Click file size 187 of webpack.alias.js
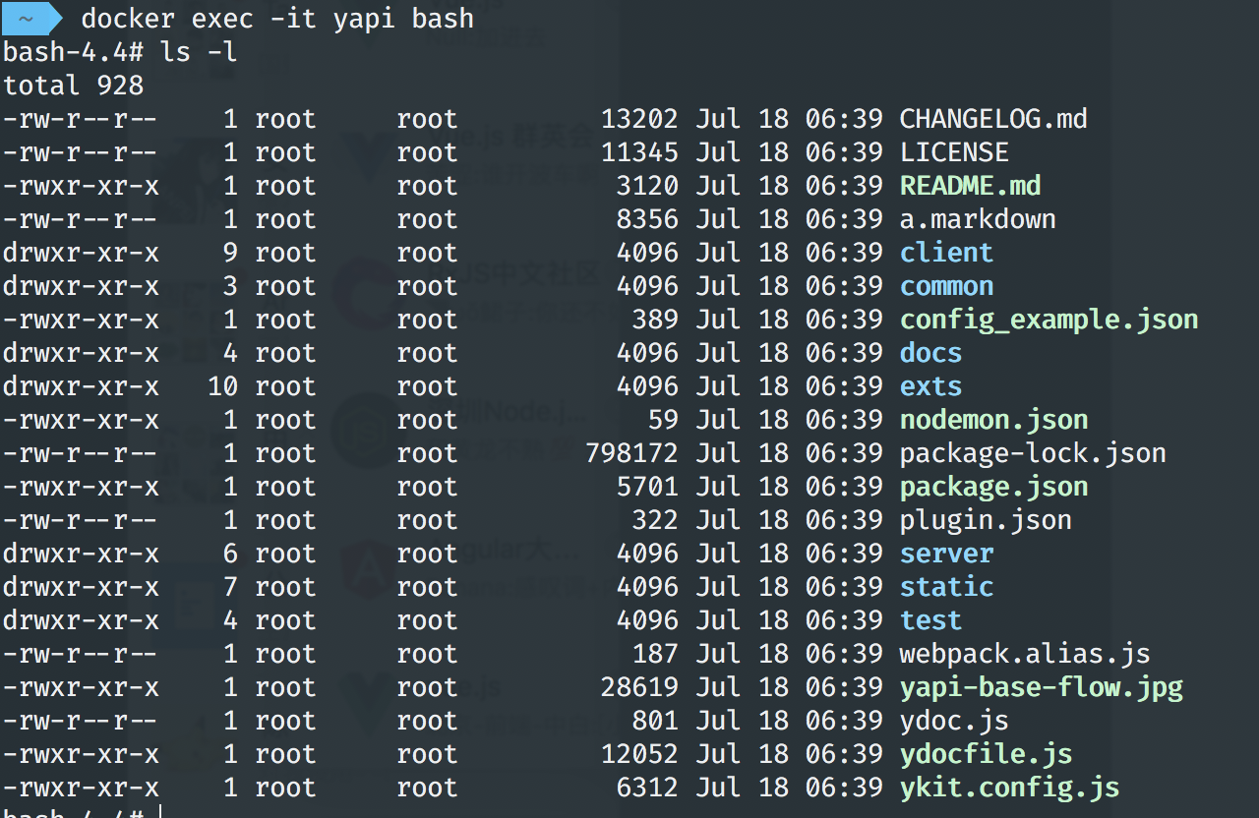The image size is (1259, 818). (655, 654)
